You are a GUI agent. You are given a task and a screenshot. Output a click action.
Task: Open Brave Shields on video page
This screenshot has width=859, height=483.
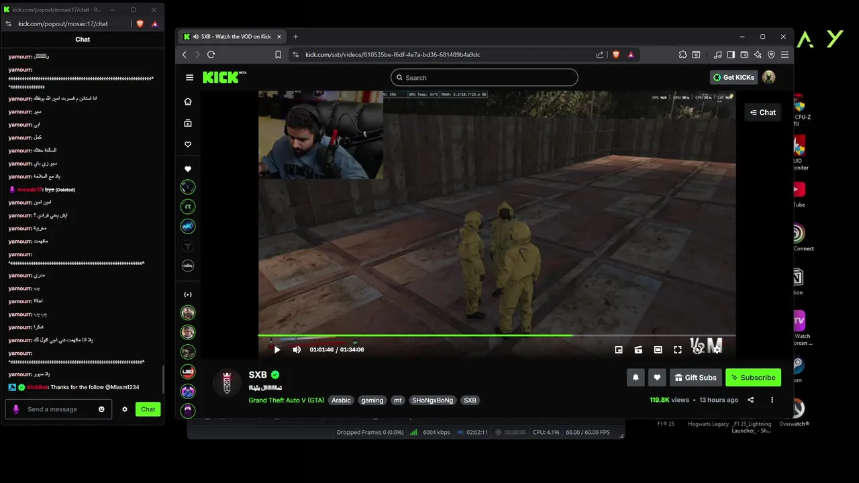click(x=616, y=55)
